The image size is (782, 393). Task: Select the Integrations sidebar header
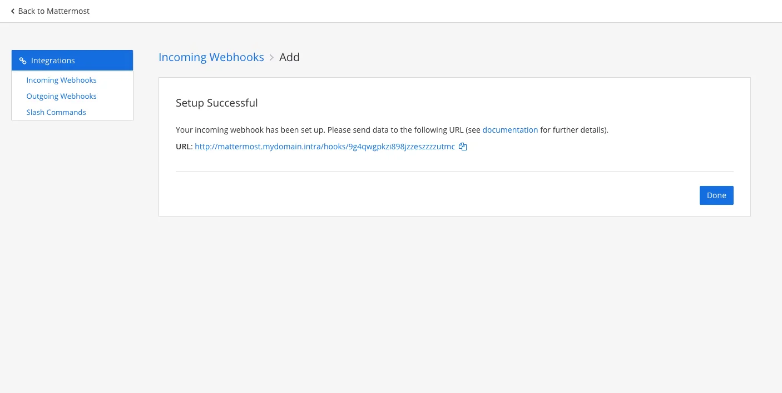click(x=72, y=61)
